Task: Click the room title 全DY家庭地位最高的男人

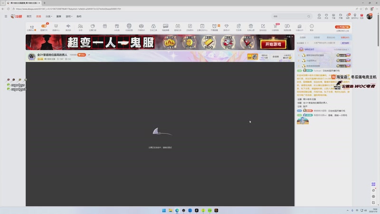Action: coord(52,55)
